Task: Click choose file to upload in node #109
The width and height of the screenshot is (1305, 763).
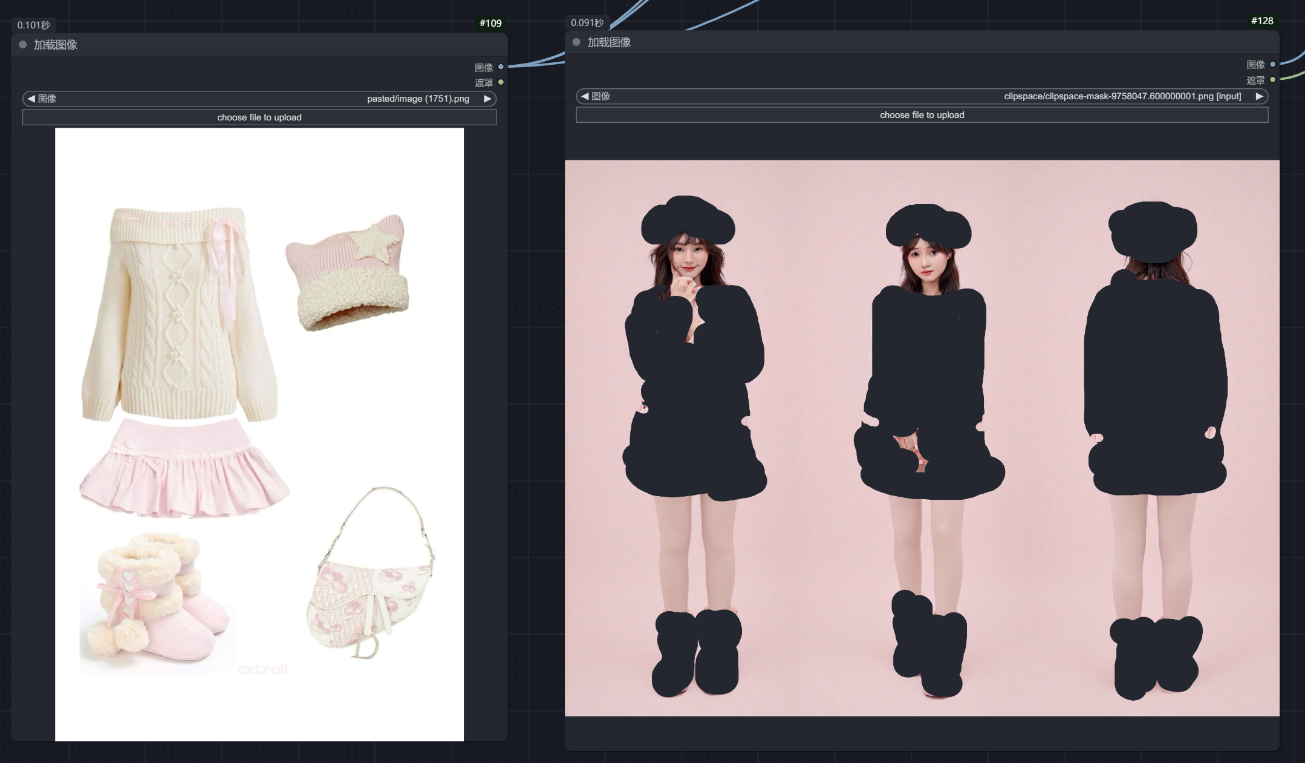Action: [x=259, y=117]
